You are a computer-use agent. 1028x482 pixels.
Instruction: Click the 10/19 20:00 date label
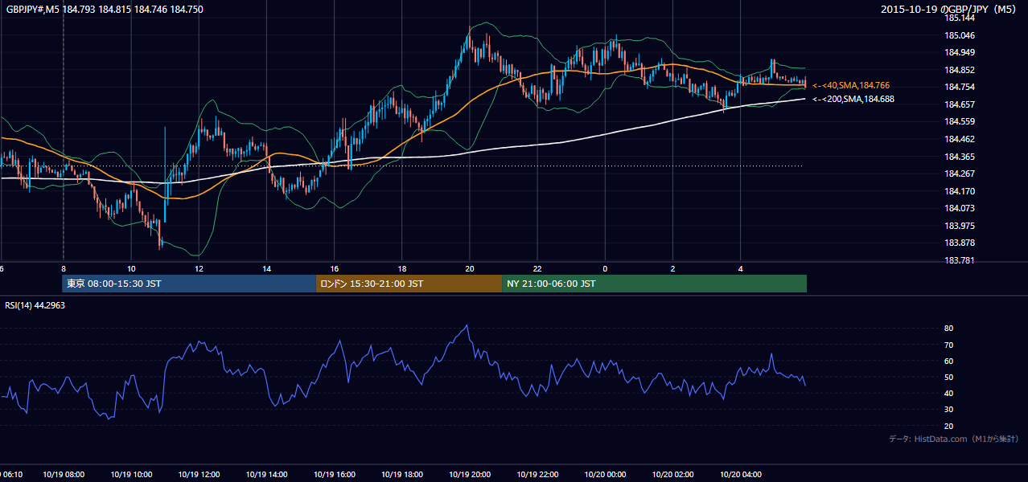coord(469,475)
